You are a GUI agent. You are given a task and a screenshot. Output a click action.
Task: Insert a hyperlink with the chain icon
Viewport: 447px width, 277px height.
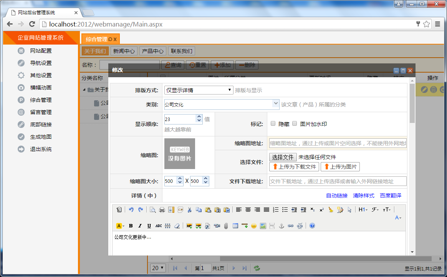290,226
